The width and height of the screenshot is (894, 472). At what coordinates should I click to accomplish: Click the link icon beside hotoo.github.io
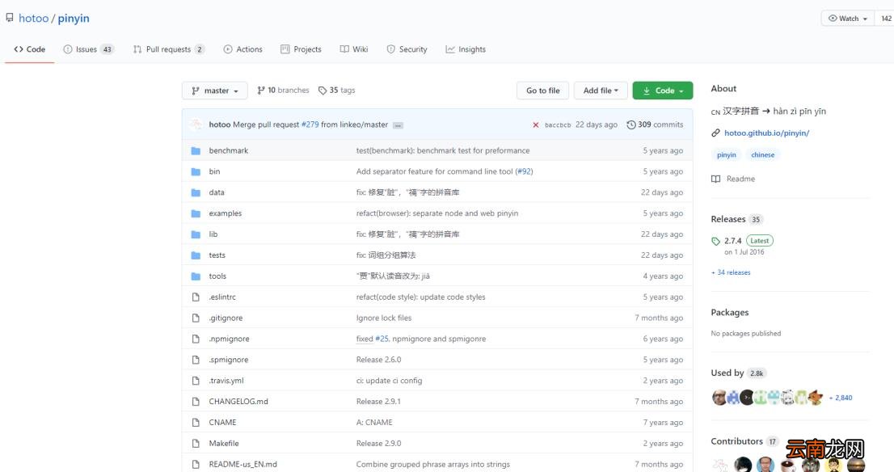click(x=715, y=133)
